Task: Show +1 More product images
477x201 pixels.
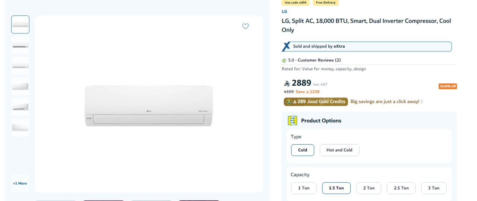Action: (20, 184)
